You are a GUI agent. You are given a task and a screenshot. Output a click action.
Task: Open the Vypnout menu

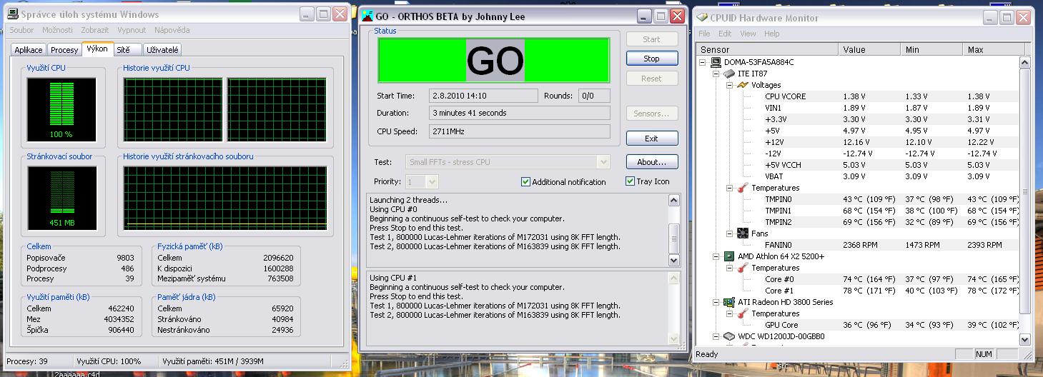click(132, 30)
